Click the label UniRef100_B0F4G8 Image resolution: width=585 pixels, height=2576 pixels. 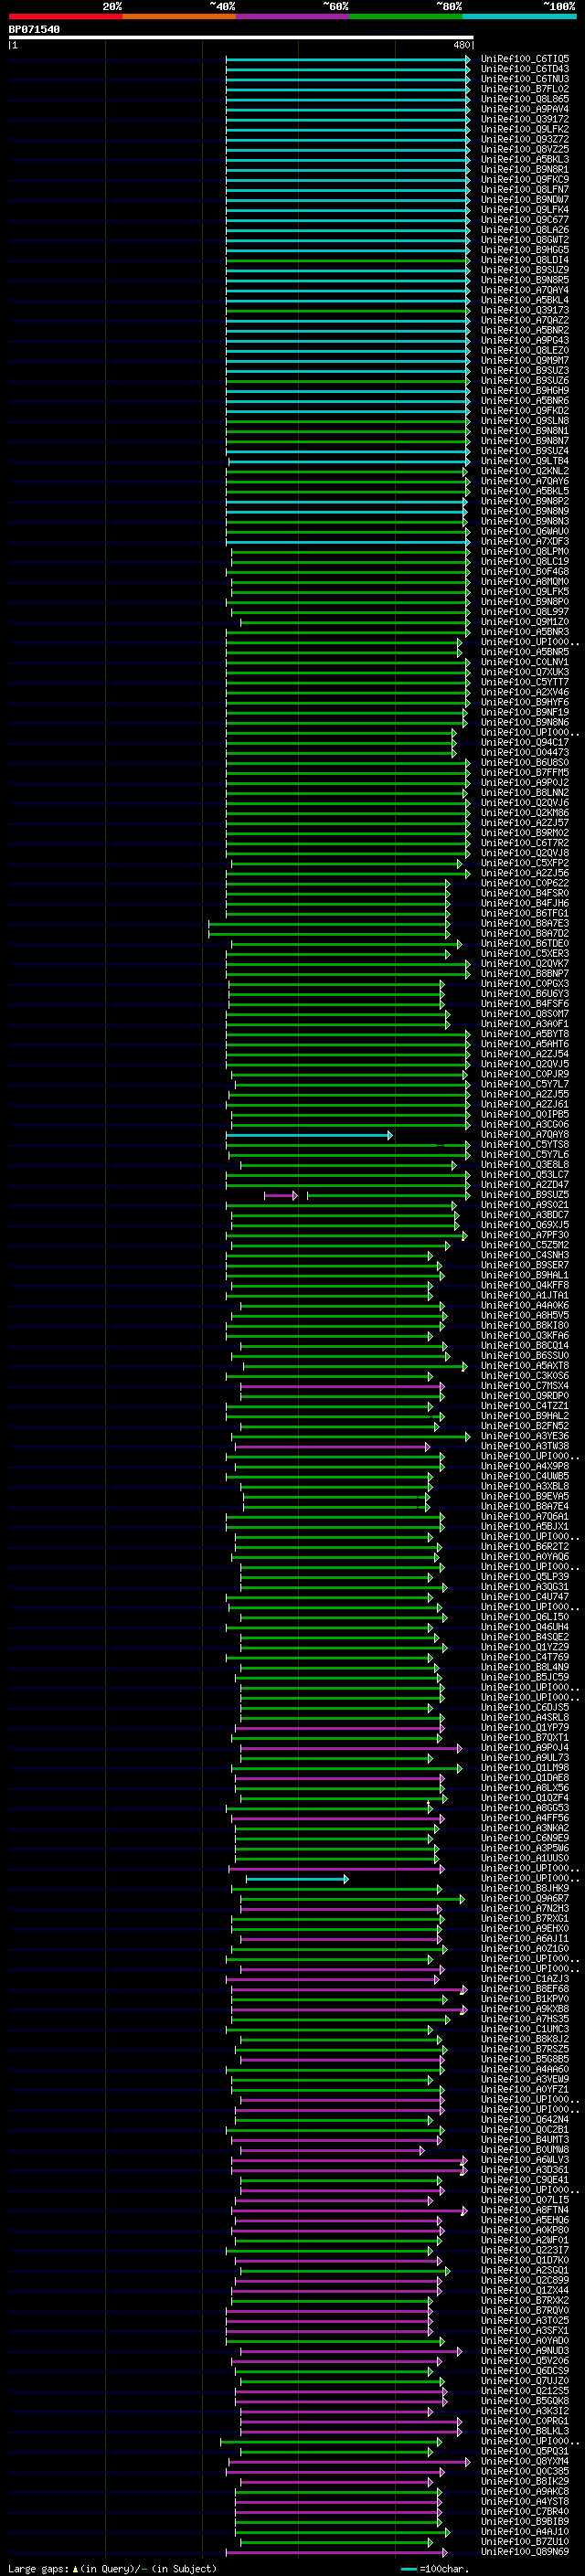pyautogui.click(x=525, y=572)
